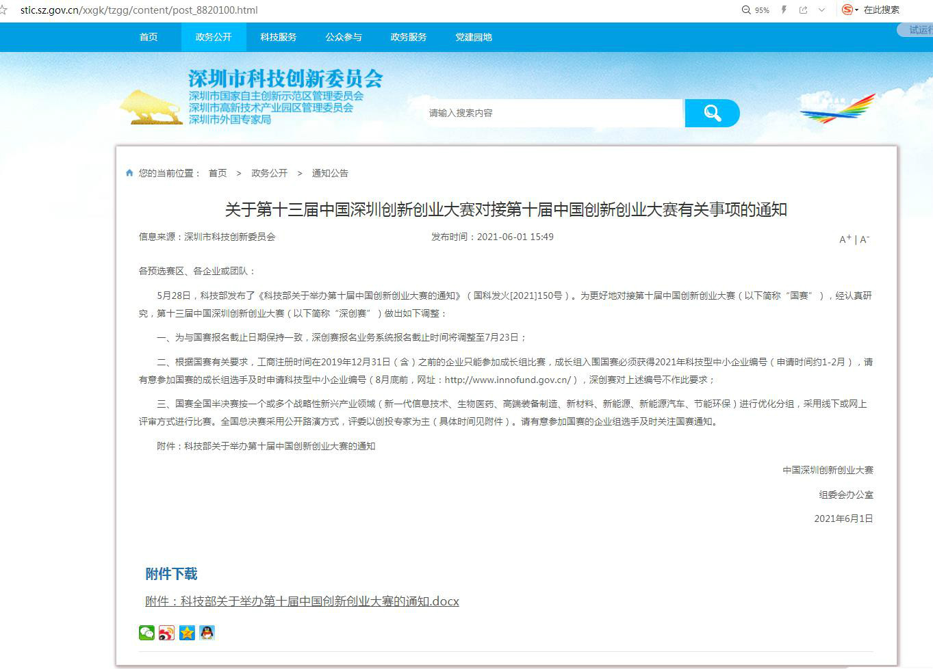Click the inline text '附件：科技部关于举办第十届中国创新创业大赛的通知'
This screenshot has width=933, height=669.
point(266,446)
